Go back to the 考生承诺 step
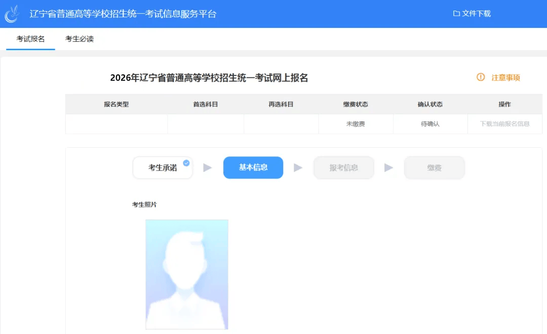The image size is (547, 334). pyautogui.click(x=163, y=168)
